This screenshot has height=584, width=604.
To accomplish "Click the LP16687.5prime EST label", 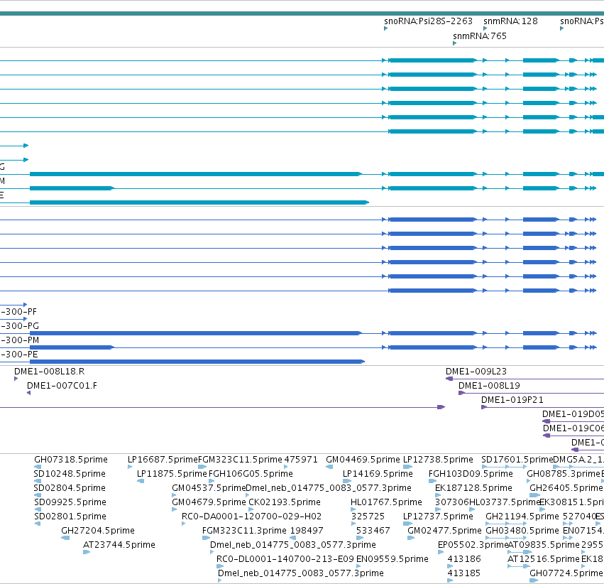I will [x=163, y=460].
